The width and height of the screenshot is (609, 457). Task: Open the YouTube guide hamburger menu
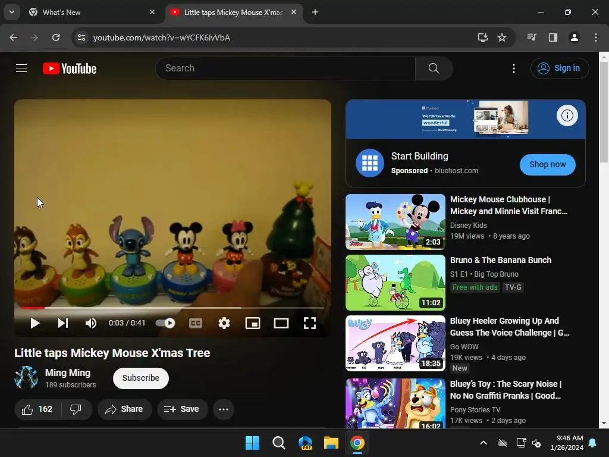[21, 68]
